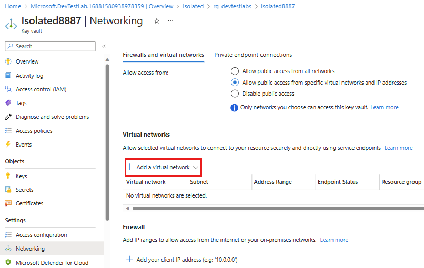
Task: Open Microsoft Defender for Cloud
Action: tap(52, 262)
